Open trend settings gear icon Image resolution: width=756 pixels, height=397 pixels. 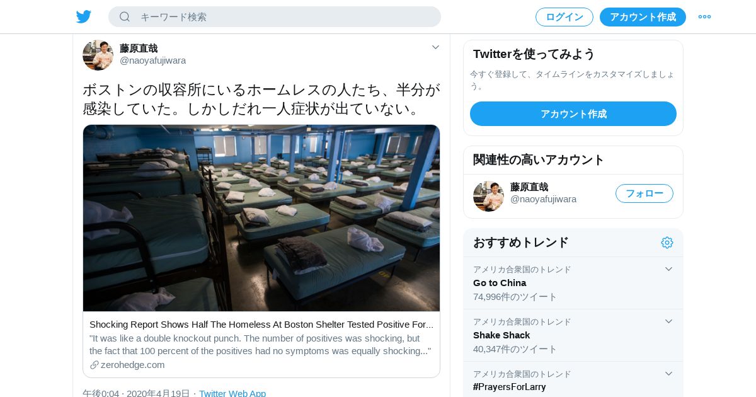tap(667, 243)
